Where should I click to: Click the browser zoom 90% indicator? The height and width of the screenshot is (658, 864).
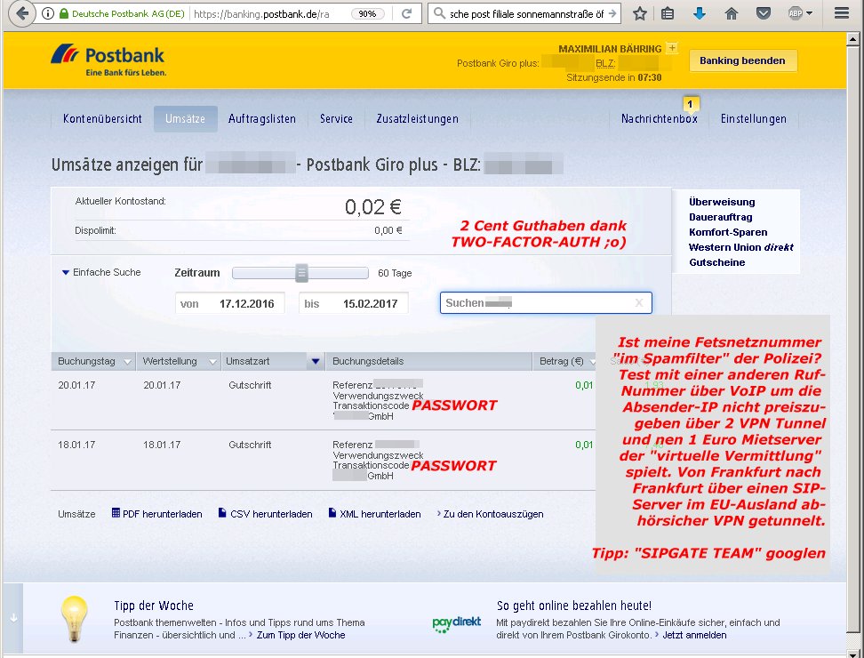click(367, 13)
